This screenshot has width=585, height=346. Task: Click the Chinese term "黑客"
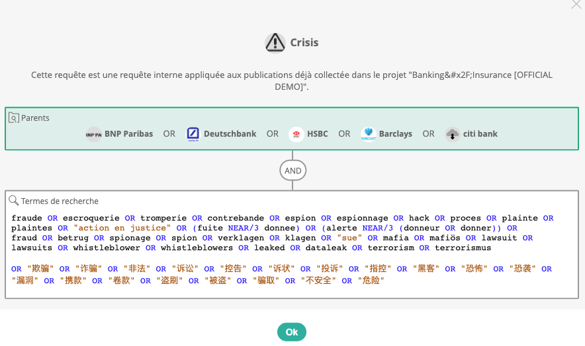[426, 269]
